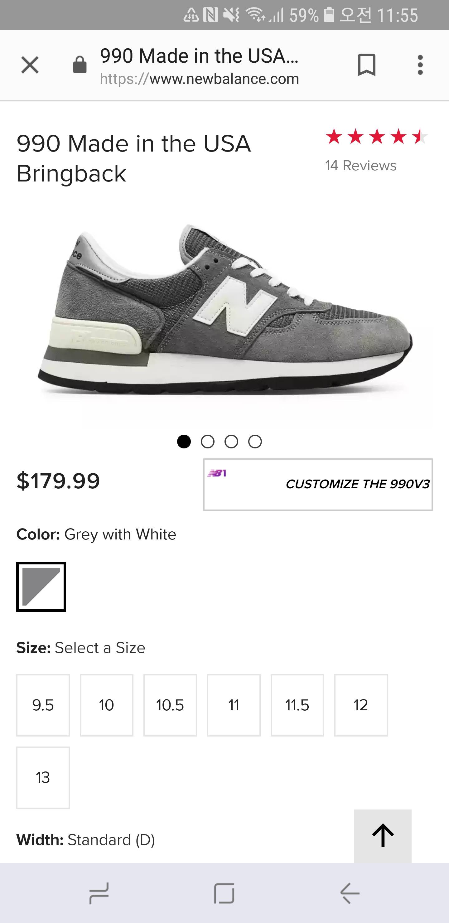Image resolution: width=449 pixels, height=923 pixels.
Task: Show the fourth product image dot
Action: (x=255, y=442)
